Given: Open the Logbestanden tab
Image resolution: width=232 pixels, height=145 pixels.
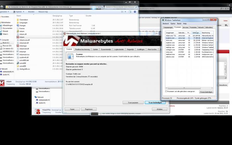Looking at the screenshot, I should [119, 49].
